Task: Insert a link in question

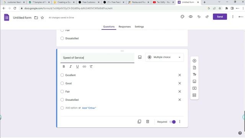Action: [84, 66]
